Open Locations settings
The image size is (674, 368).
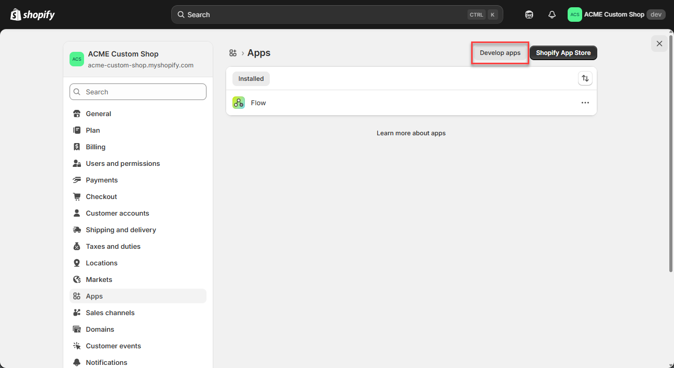coord(138,263)
